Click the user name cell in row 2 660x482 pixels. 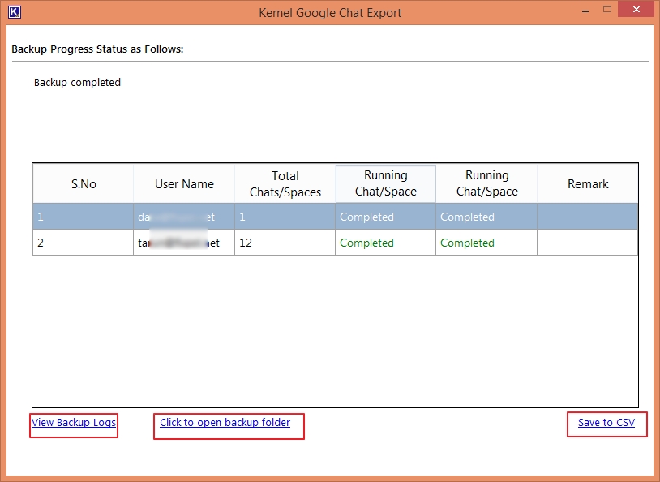pyautogui.click(x=184, y=243)
